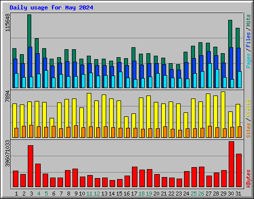Click day label 9 on the x-axis
The width and height of the screenshot is (254, 199).
click(x=76, y=194)
